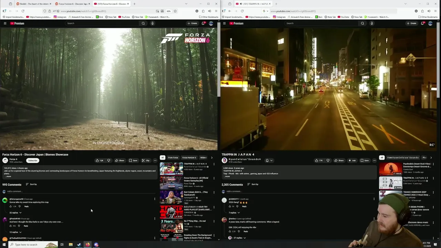Dislike falcongamer58's comment
441x248 pixels.
(20, 206)
